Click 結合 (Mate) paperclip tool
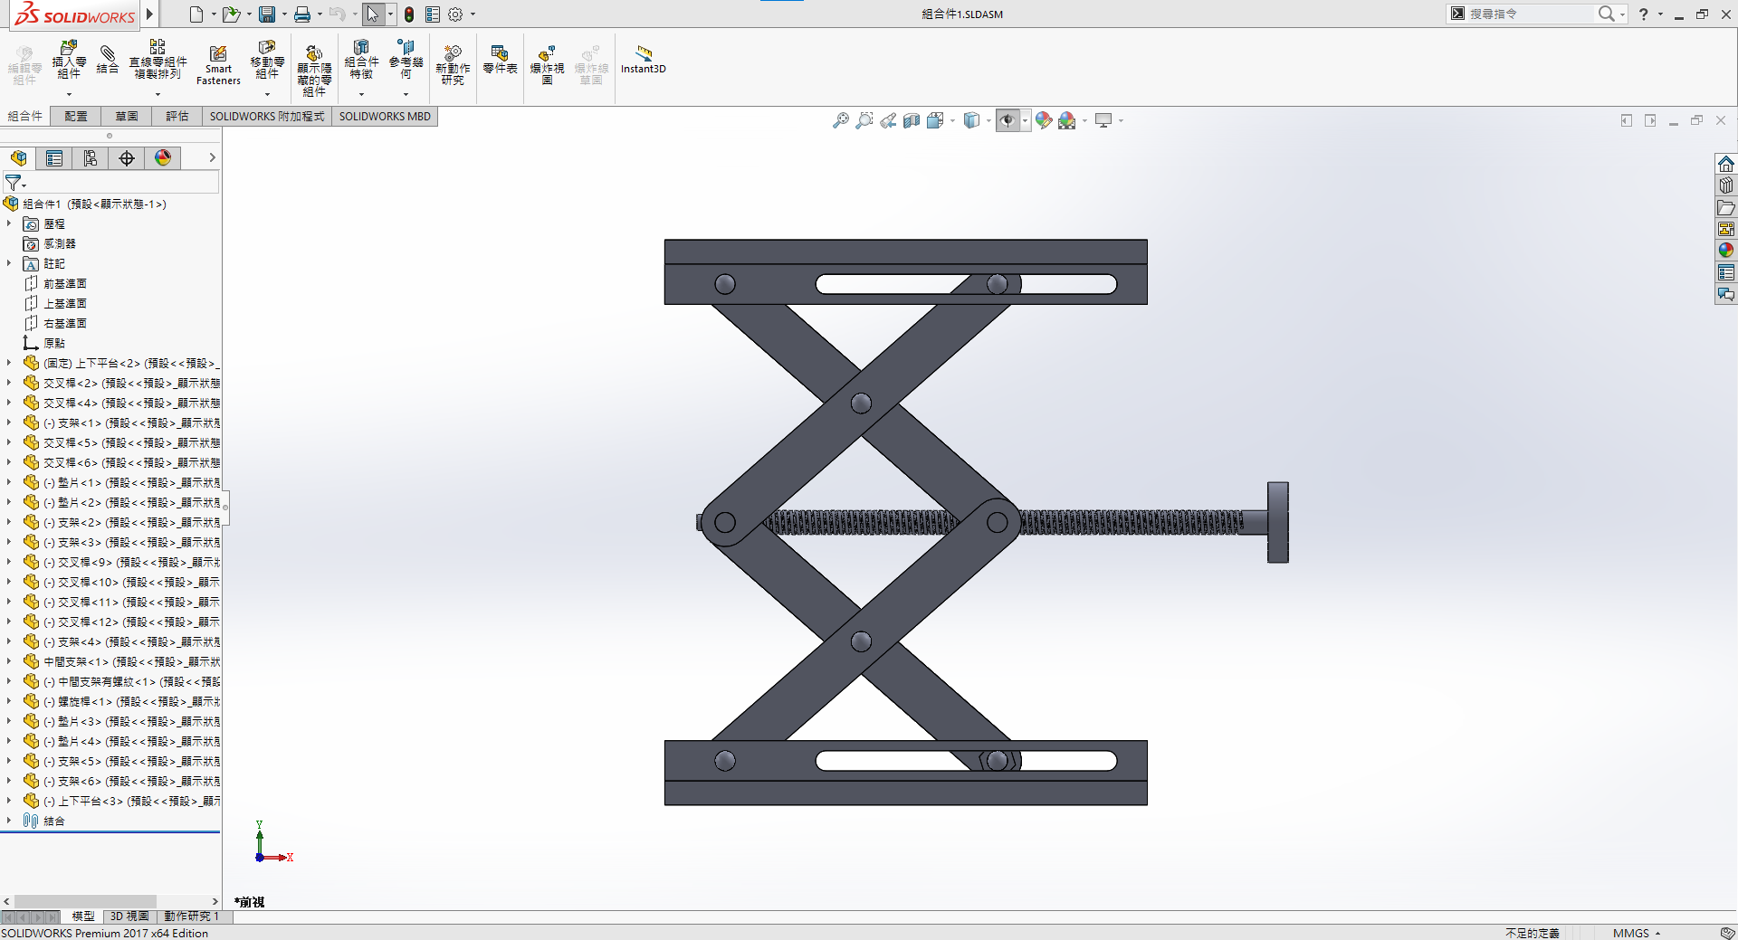 coord(108,60)
